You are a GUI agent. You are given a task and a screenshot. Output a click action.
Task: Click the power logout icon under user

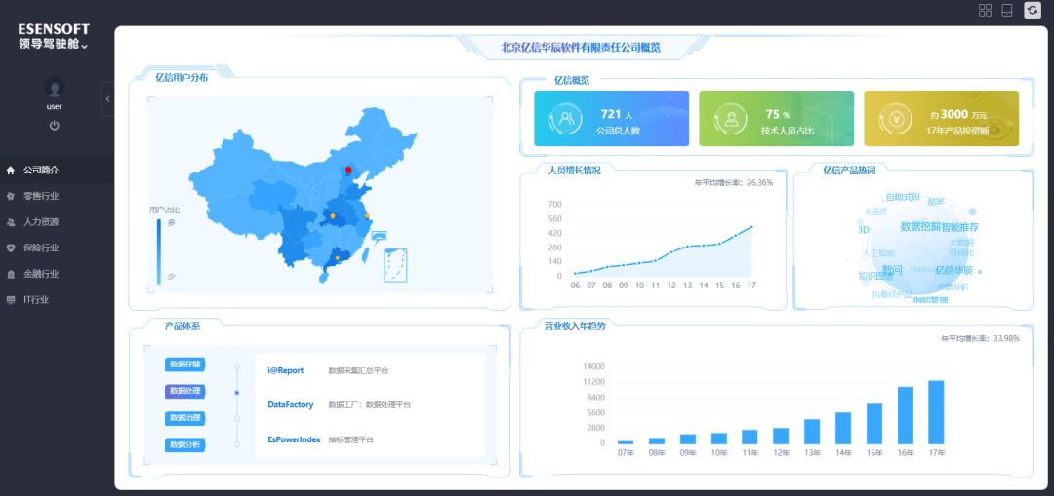pyautogui.click(x=55, y=126)
